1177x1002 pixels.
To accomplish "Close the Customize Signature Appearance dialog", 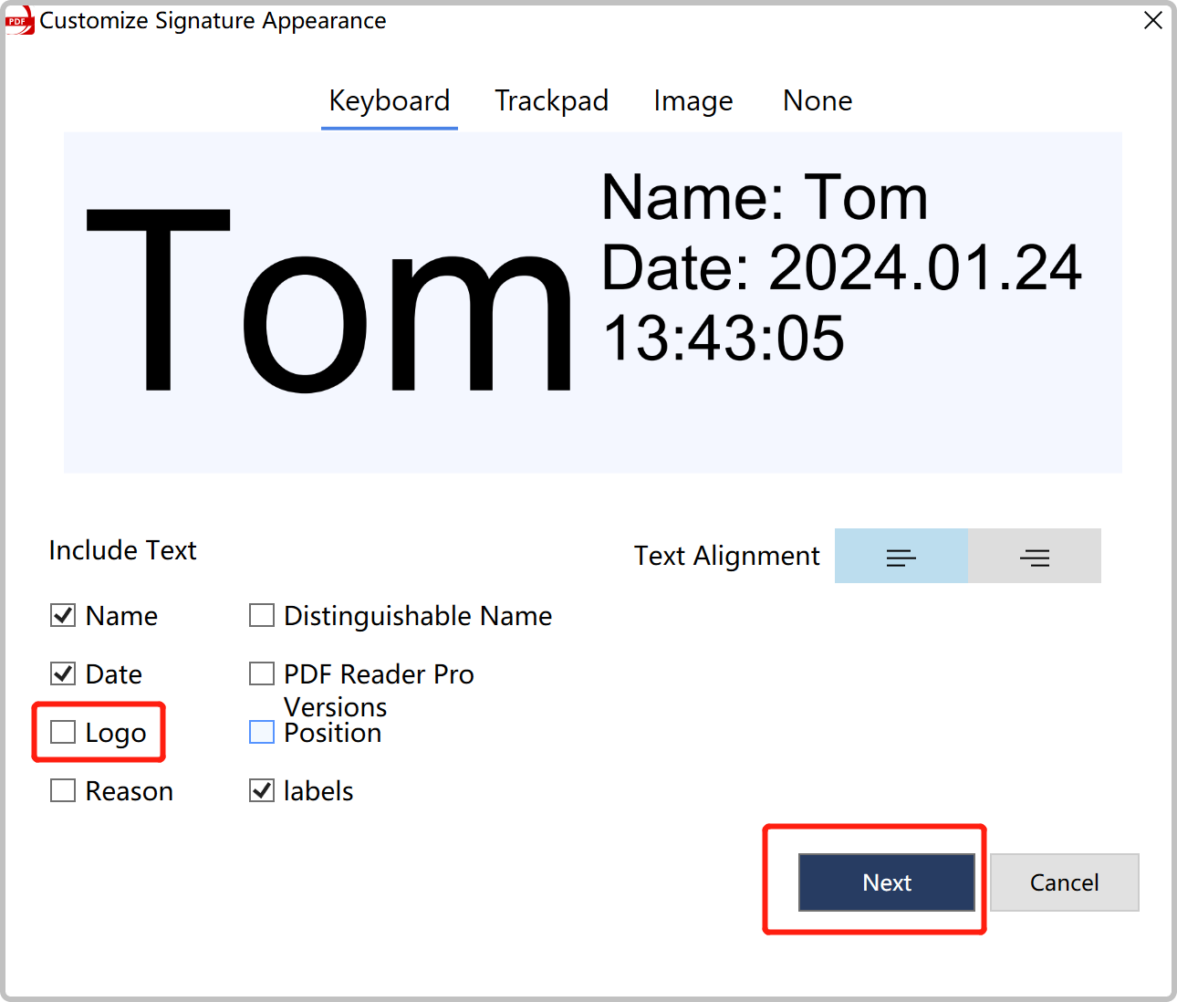I will 1153,20.
